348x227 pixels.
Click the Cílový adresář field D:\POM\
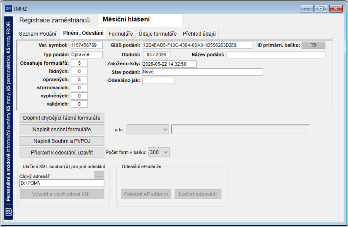(62, 183)
